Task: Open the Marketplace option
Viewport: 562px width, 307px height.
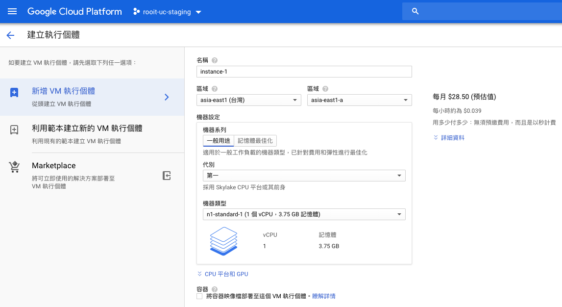Action: pyautogui.click(x=92, y=176)
